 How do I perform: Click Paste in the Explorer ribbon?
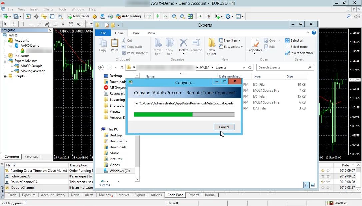click(x=115, y=45)
